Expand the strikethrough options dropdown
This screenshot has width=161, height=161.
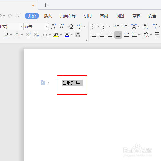click(x=22, y=35)
